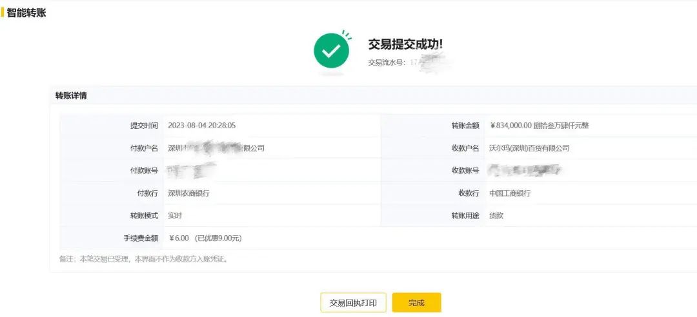Click the 交易回执打印 button
Viewport: 697px width, 317px height.
pyautogui.click(x=353, y=303)
